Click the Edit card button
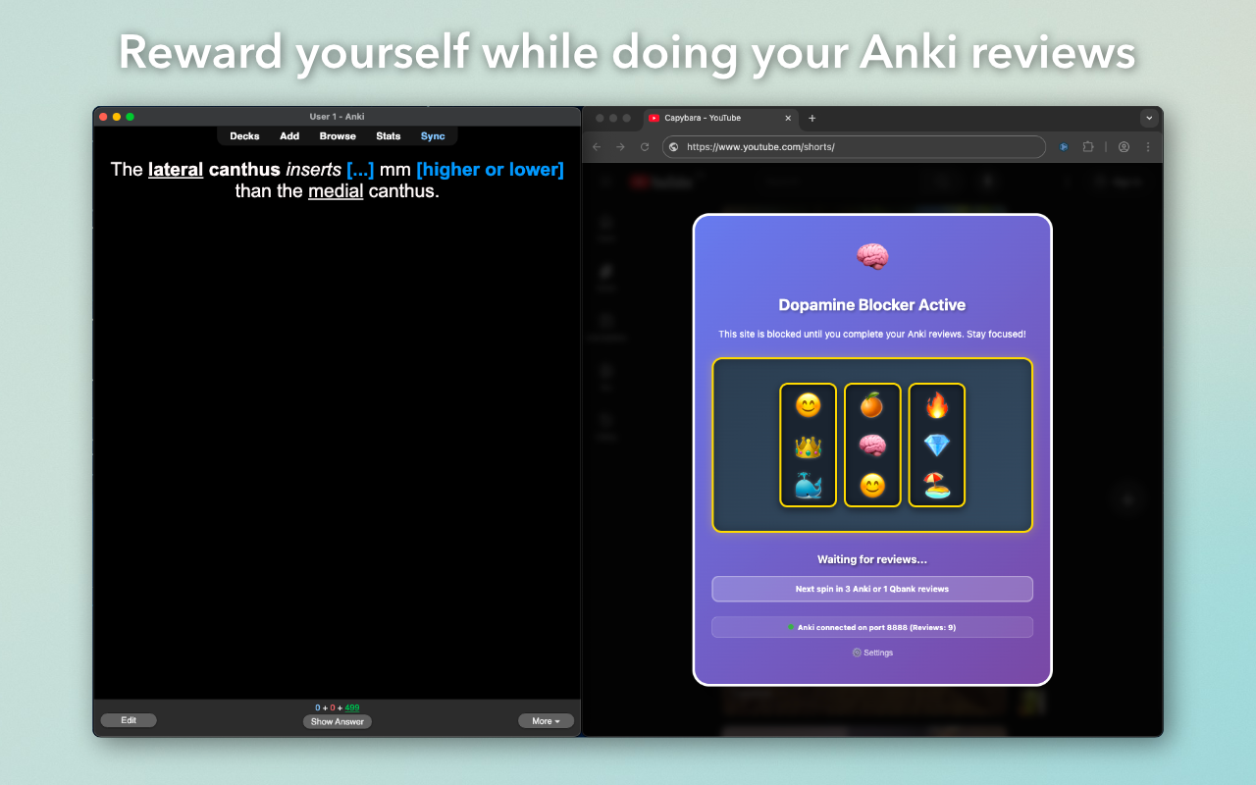This screenshot has height=785, width=1256. click(129, 720)
